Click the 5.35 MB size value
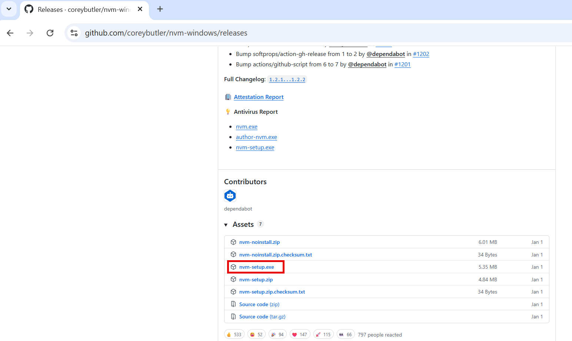The image size is (572, 341). [x=488, y=267]
